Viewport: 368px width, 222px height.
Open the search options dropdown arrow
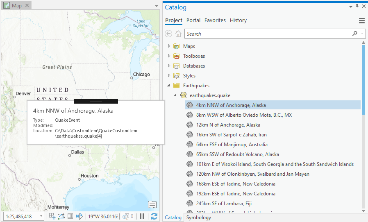pyautogui.click(x=362, y=34)
